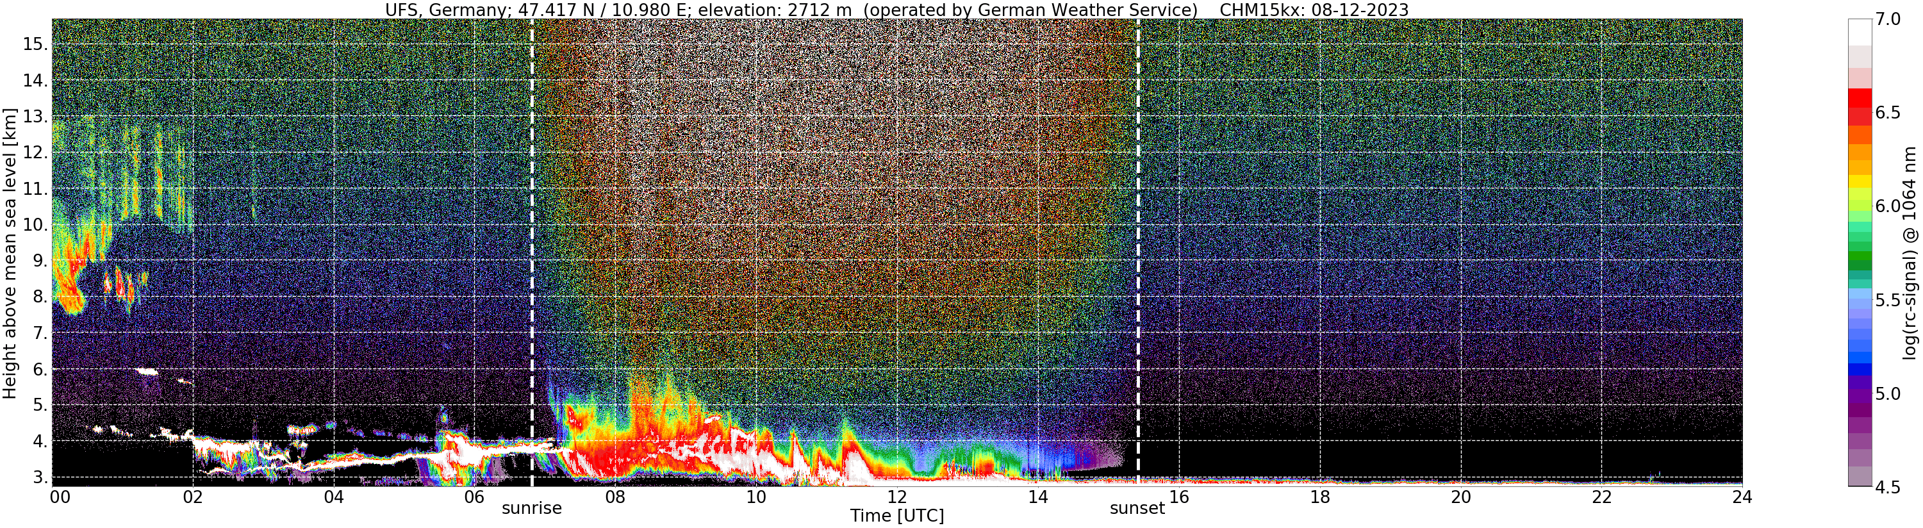Screen dimensions: 1923x528
Task: Click the 'sunrise' label under the time axis
Action: tap(531, 509)
